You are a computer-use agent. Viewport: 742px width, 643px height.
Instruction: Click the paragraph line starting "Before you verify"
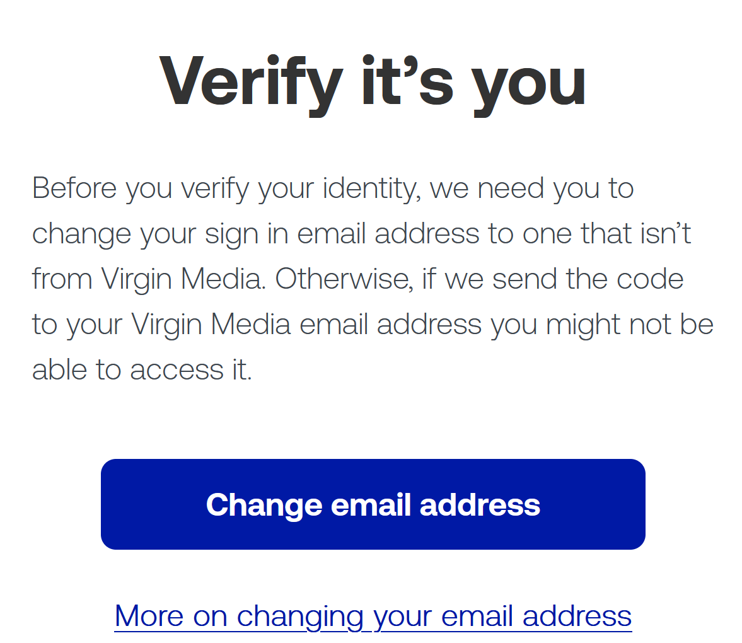tap(333, 188)
